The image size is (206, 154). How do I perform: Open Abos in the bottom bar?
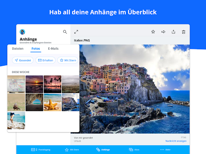coord(134,150)
